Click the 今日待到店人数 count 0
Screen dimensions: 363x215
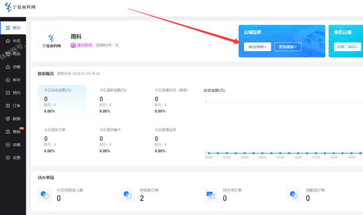coord(59,198)
